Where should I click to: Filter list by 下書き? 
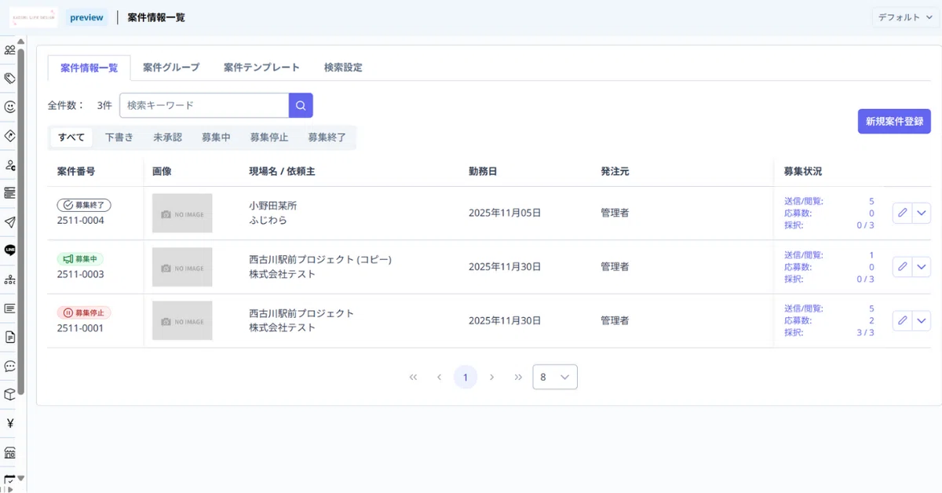(x=119, y=137)
